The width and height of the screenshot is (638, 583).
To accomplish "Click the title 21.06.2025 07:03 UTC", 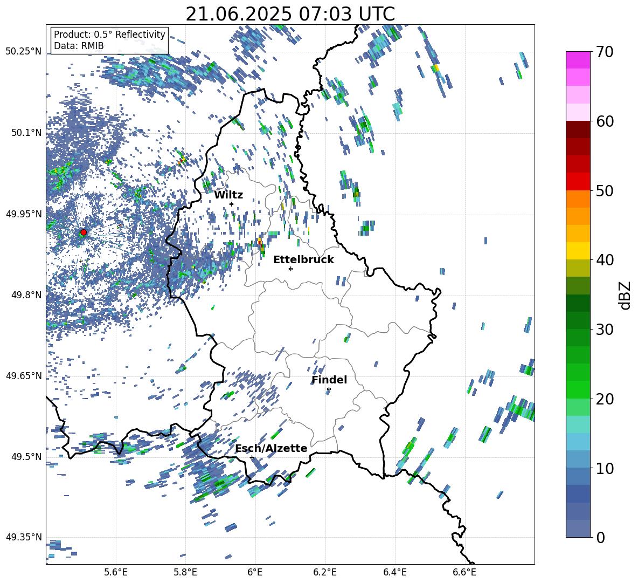I will click(x=290, y=14).
